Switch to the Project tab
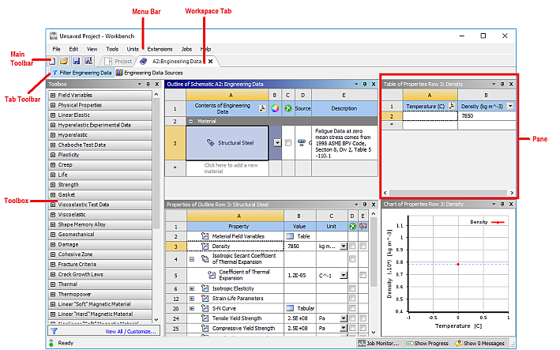Viewport: 560px width, 350px height. tap(118, 62)
